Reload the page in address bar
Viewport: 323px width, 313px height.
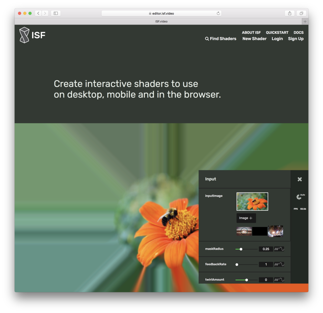pyautogui.click(x=218, y=13)
